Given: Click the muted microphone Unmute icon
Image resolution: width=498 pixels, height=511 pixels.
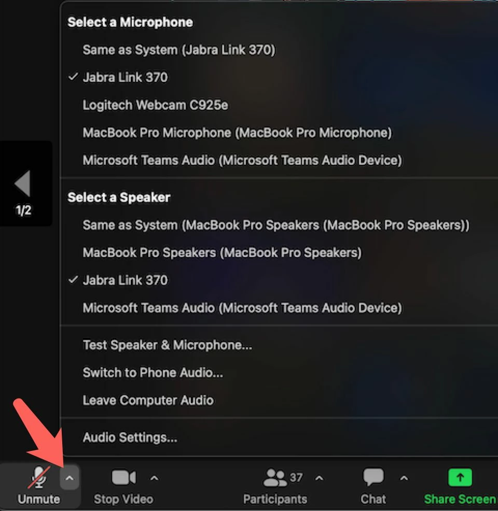Looking at the screenshot, I should click(x=39, y=477).
